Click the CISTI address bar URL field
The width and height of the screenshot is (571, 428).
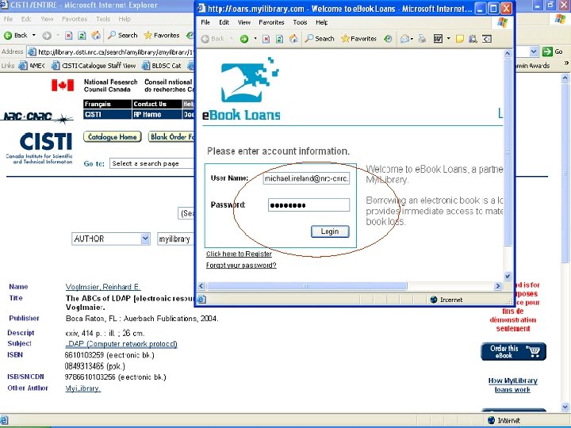point(111,52)
